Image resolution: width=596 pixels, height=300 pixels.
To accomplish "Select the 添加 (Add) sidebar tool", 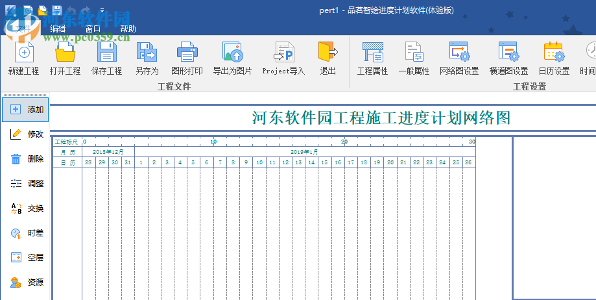I will (x=25, y=110).
